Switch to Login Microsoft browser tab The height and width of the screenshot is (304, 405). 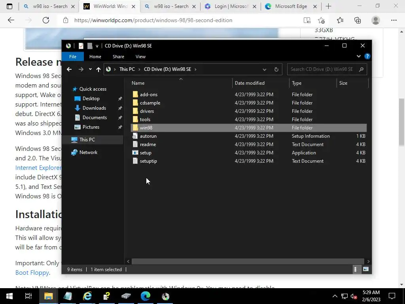click(230, 6)
